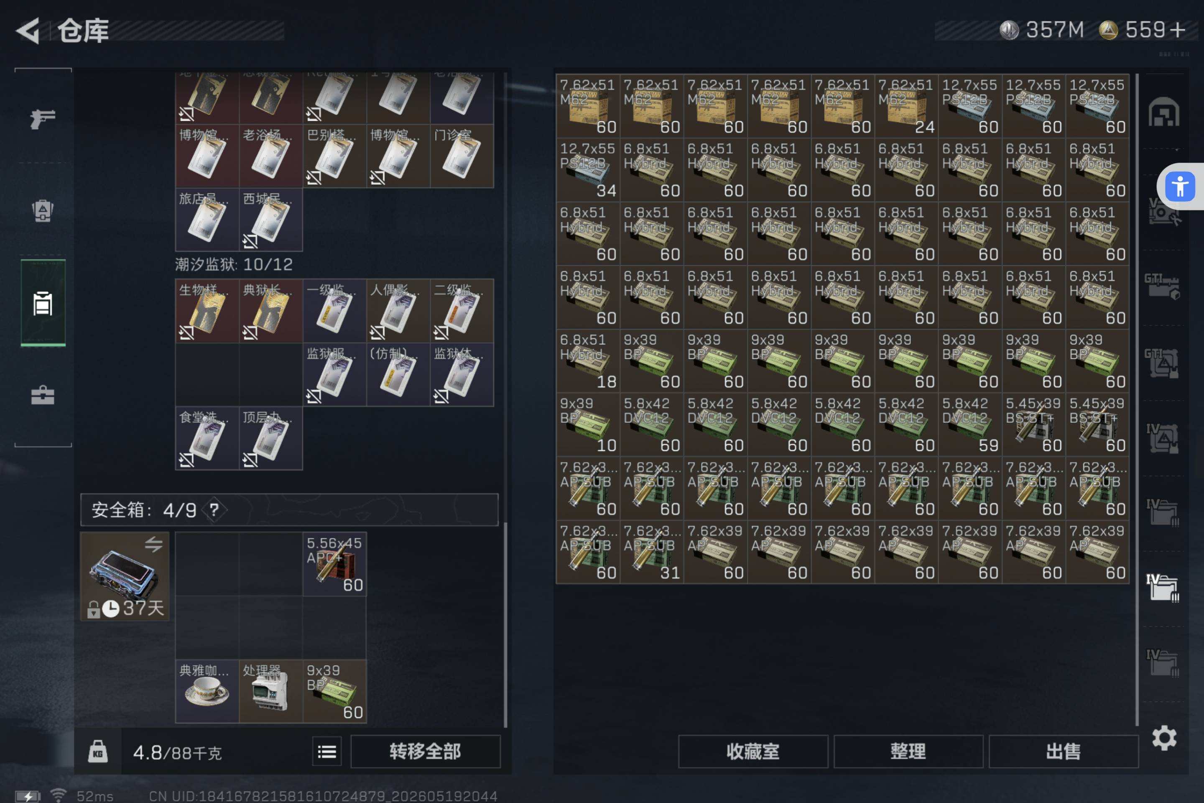Open the pistol weapons tab in left sidebar
Viewport: 1204px width, 803px height.
click(x=43, y=119)
